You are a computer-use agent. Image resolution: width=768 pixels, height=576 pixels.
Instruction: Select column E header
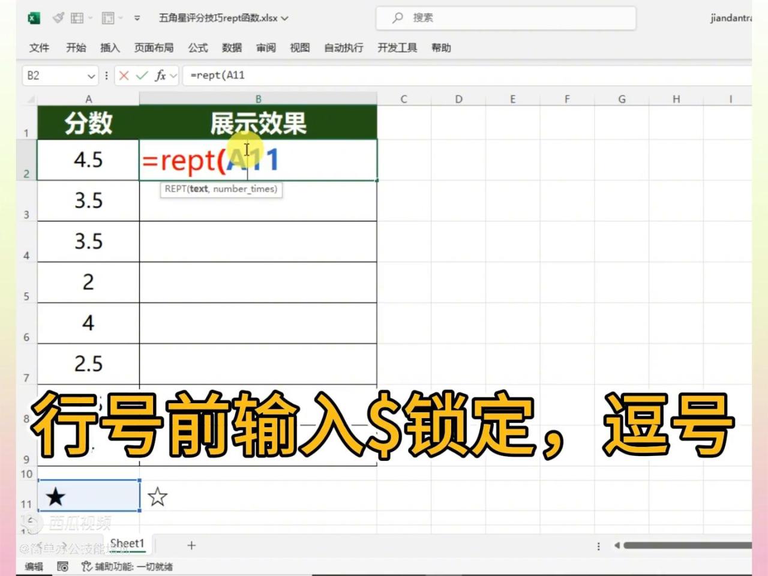[x=513, y=99]
